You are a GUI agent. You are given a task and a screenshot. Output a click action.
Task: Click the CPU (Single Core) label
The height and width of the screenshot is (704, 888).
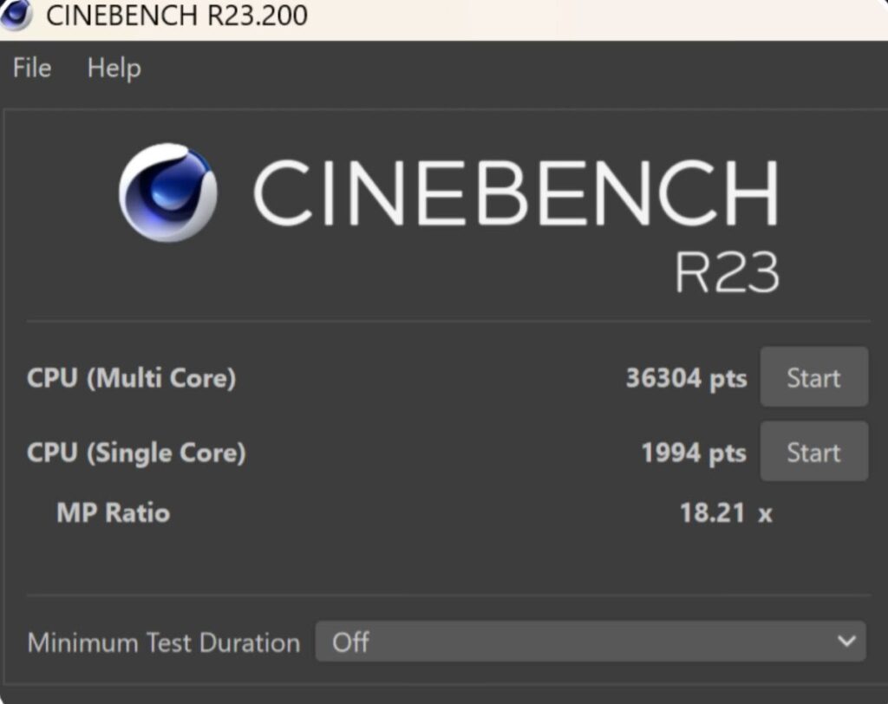click(x=136, y=453)
